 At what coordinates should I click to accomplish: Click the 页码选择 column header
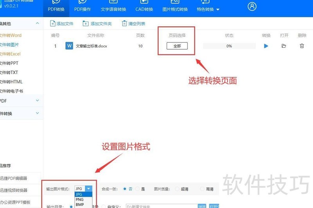tap(177, 35)
